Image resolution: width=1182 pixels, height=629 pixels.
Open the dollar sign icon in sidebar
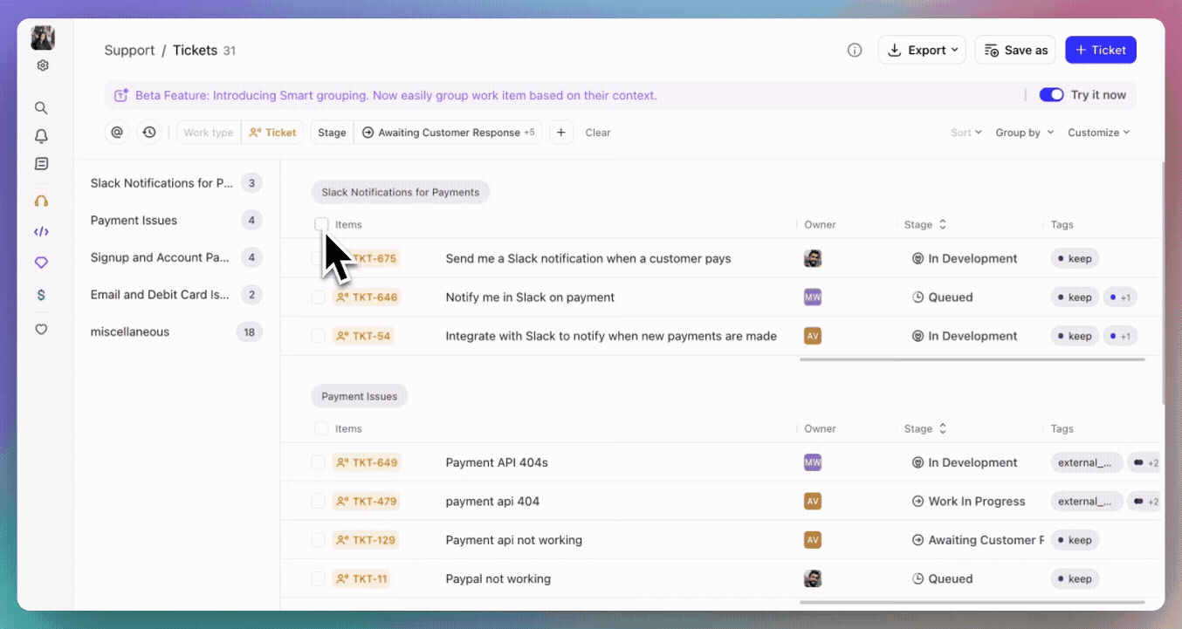[x=41, y=295]
